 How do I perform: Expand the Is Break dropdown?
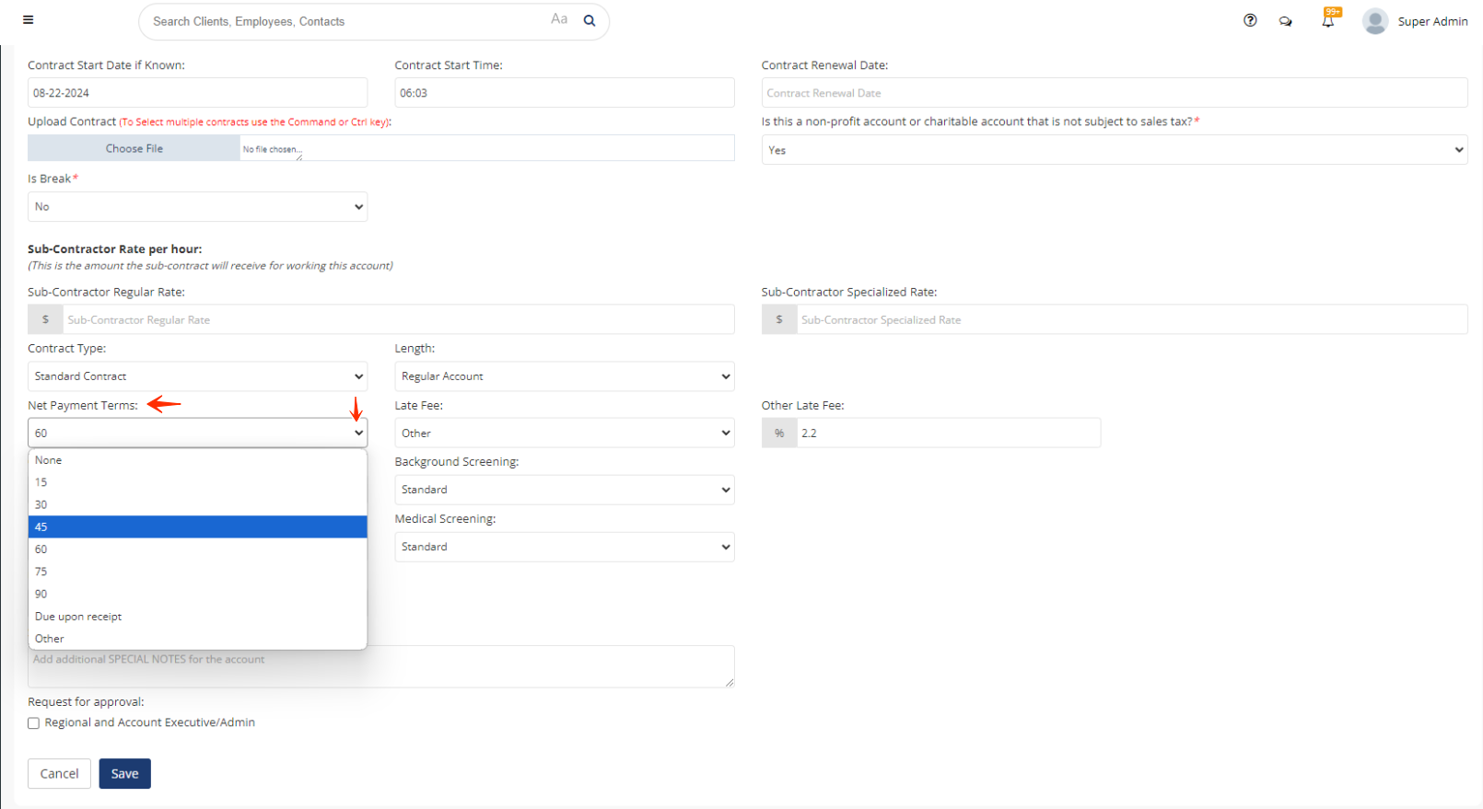[x=197, y=207]
